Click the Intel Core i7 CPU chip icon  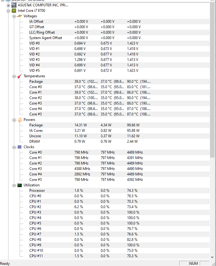click(14, 11)
